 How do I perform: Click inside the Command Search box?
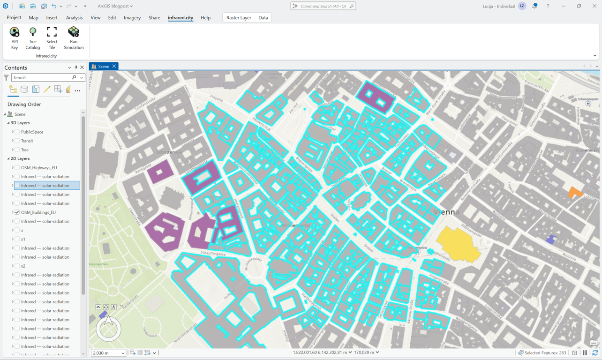[323, 6]
